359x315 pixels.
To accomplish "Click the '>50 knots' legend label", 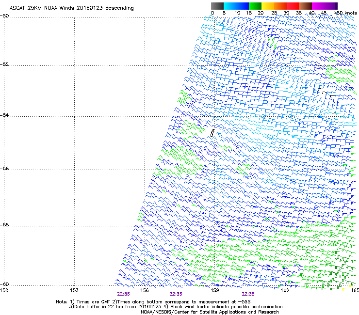I will tap(345, 13).
